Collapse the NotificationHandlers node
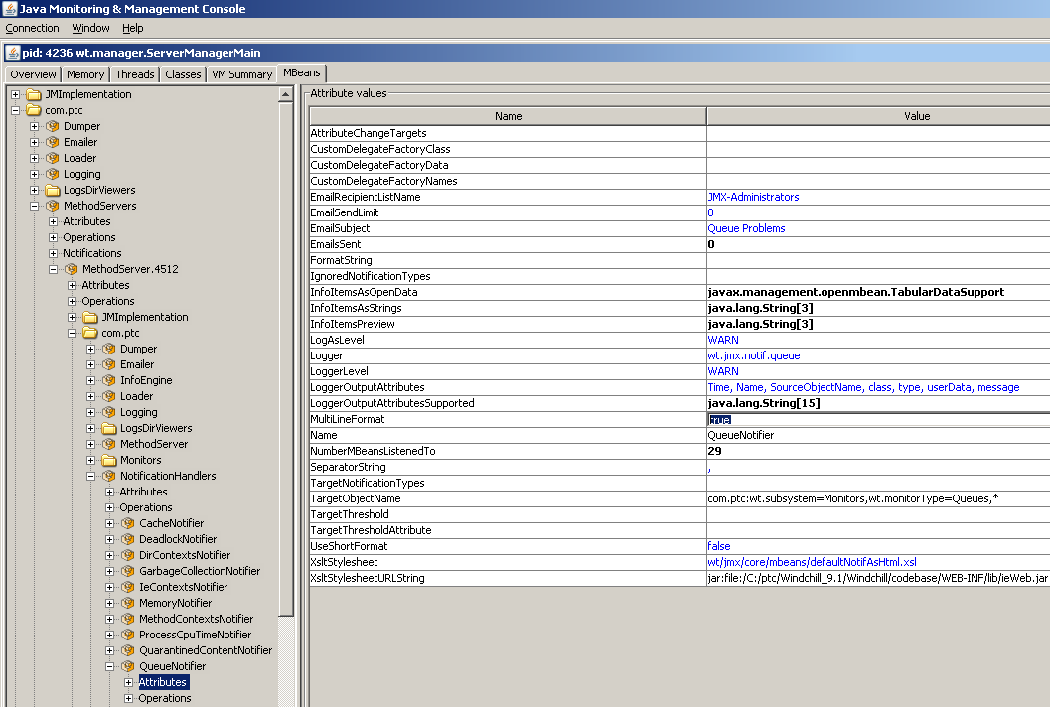This screenshot has height=707, width=1050. pos(91,476)
